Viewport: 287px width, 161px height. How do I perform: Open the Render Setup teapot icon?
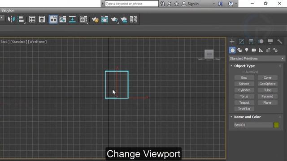[x=95, y=19]
